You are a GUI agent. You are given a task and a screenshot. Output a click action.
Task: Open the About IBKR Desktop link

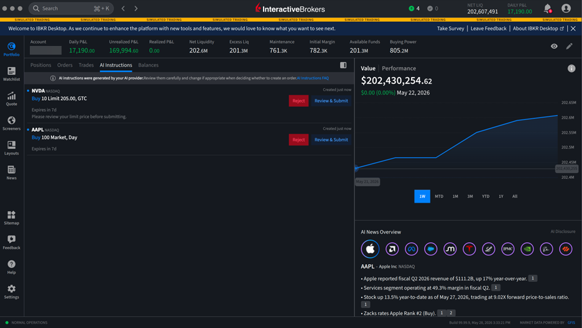538,29
